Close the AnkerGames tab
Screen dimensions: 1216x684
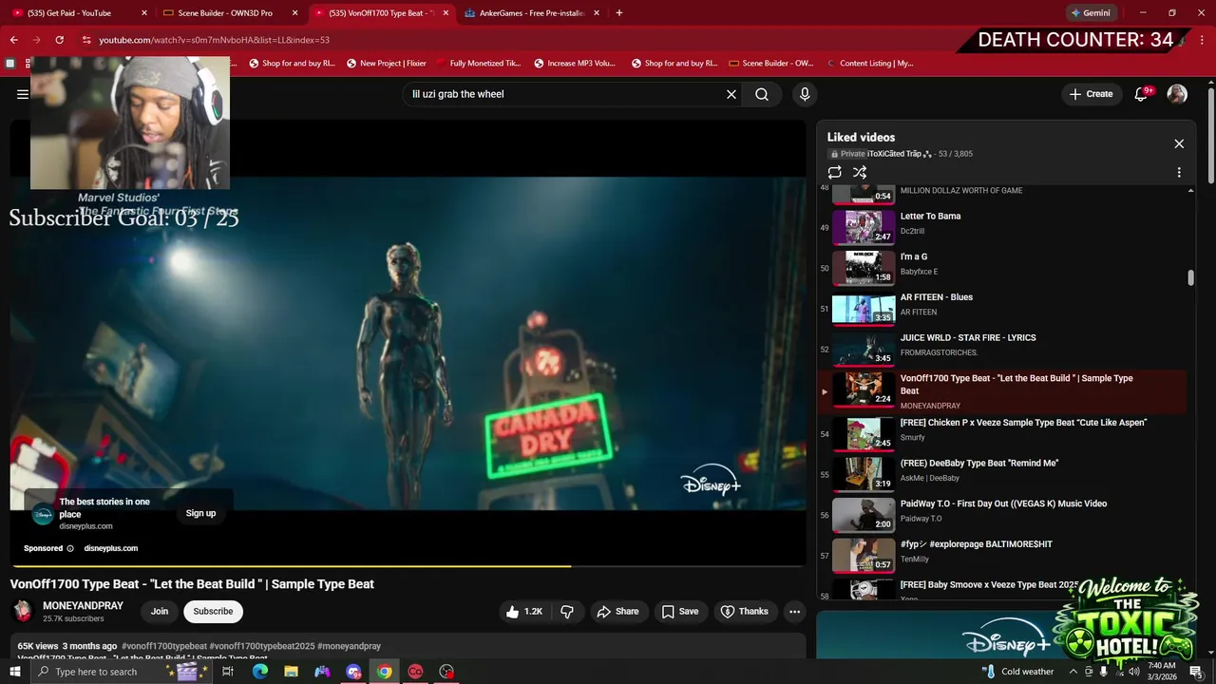point(596,13)
